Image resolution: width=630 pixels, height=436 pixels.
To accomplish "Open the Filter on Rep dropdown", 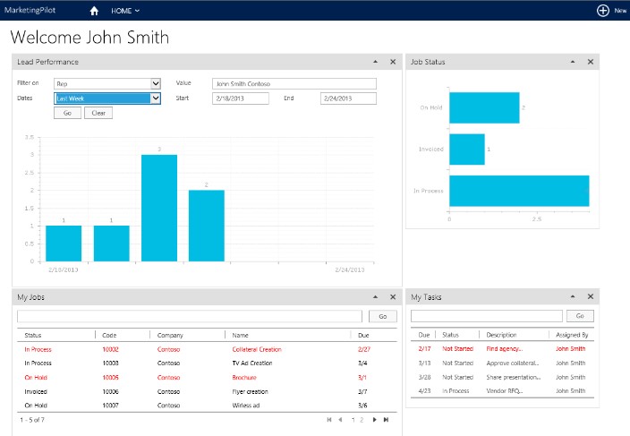I will tap(156, 83).
